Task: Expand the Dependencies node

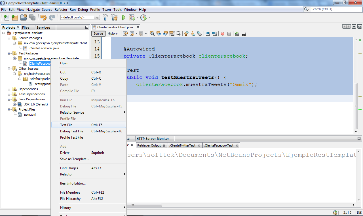Action: tap(9, 89)
